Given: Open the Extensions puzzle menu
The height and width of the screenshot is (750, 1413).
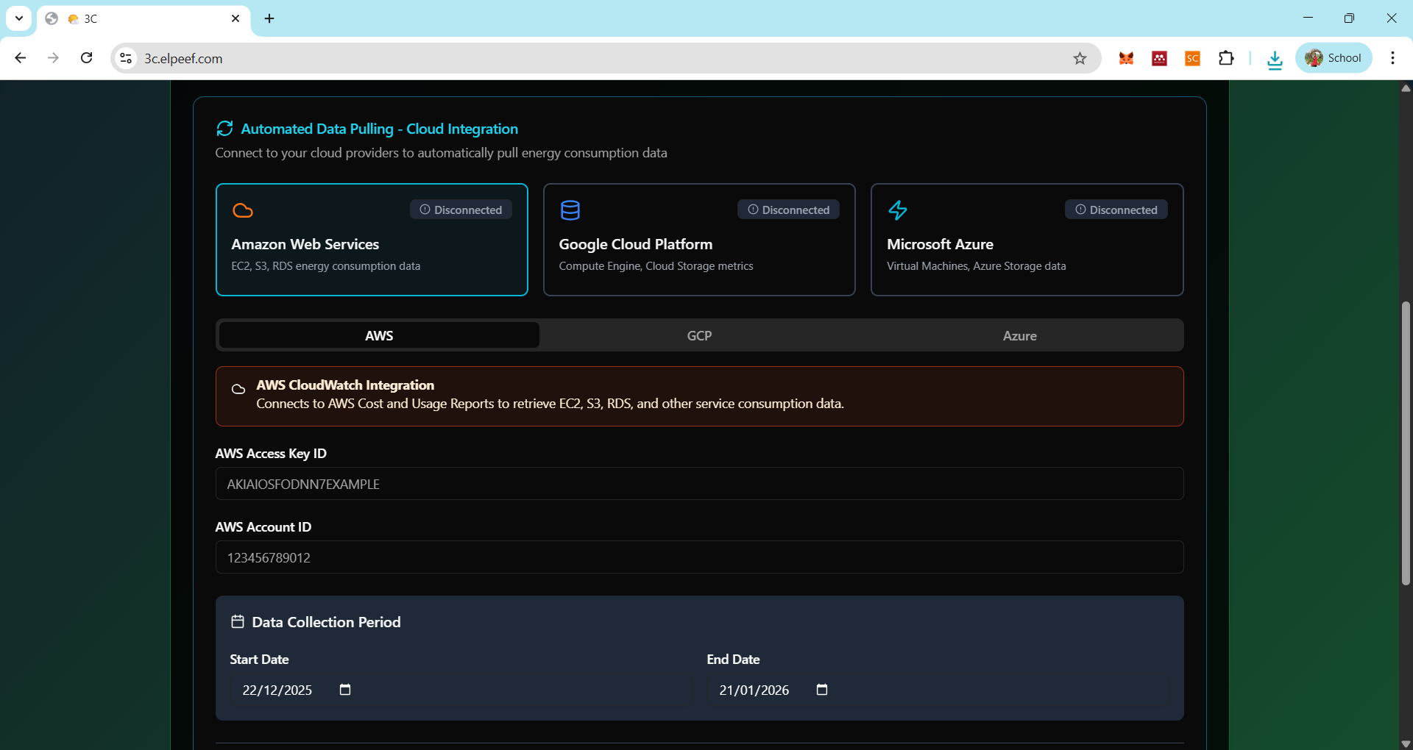Looking at the screenshot, I should tap(1226, 58).
